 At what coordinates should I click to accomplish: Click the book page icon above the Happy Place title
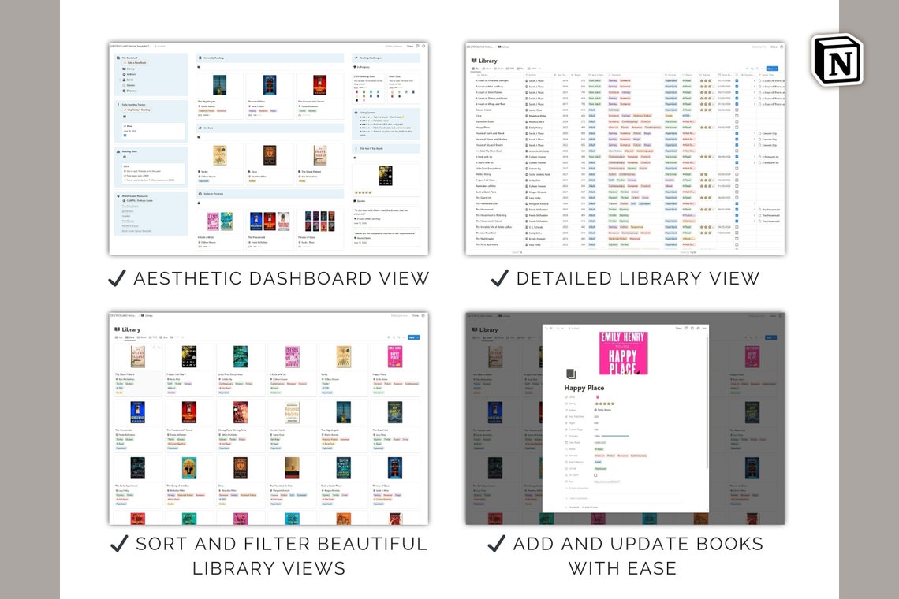pyautogui.click(x=571, y=374)
